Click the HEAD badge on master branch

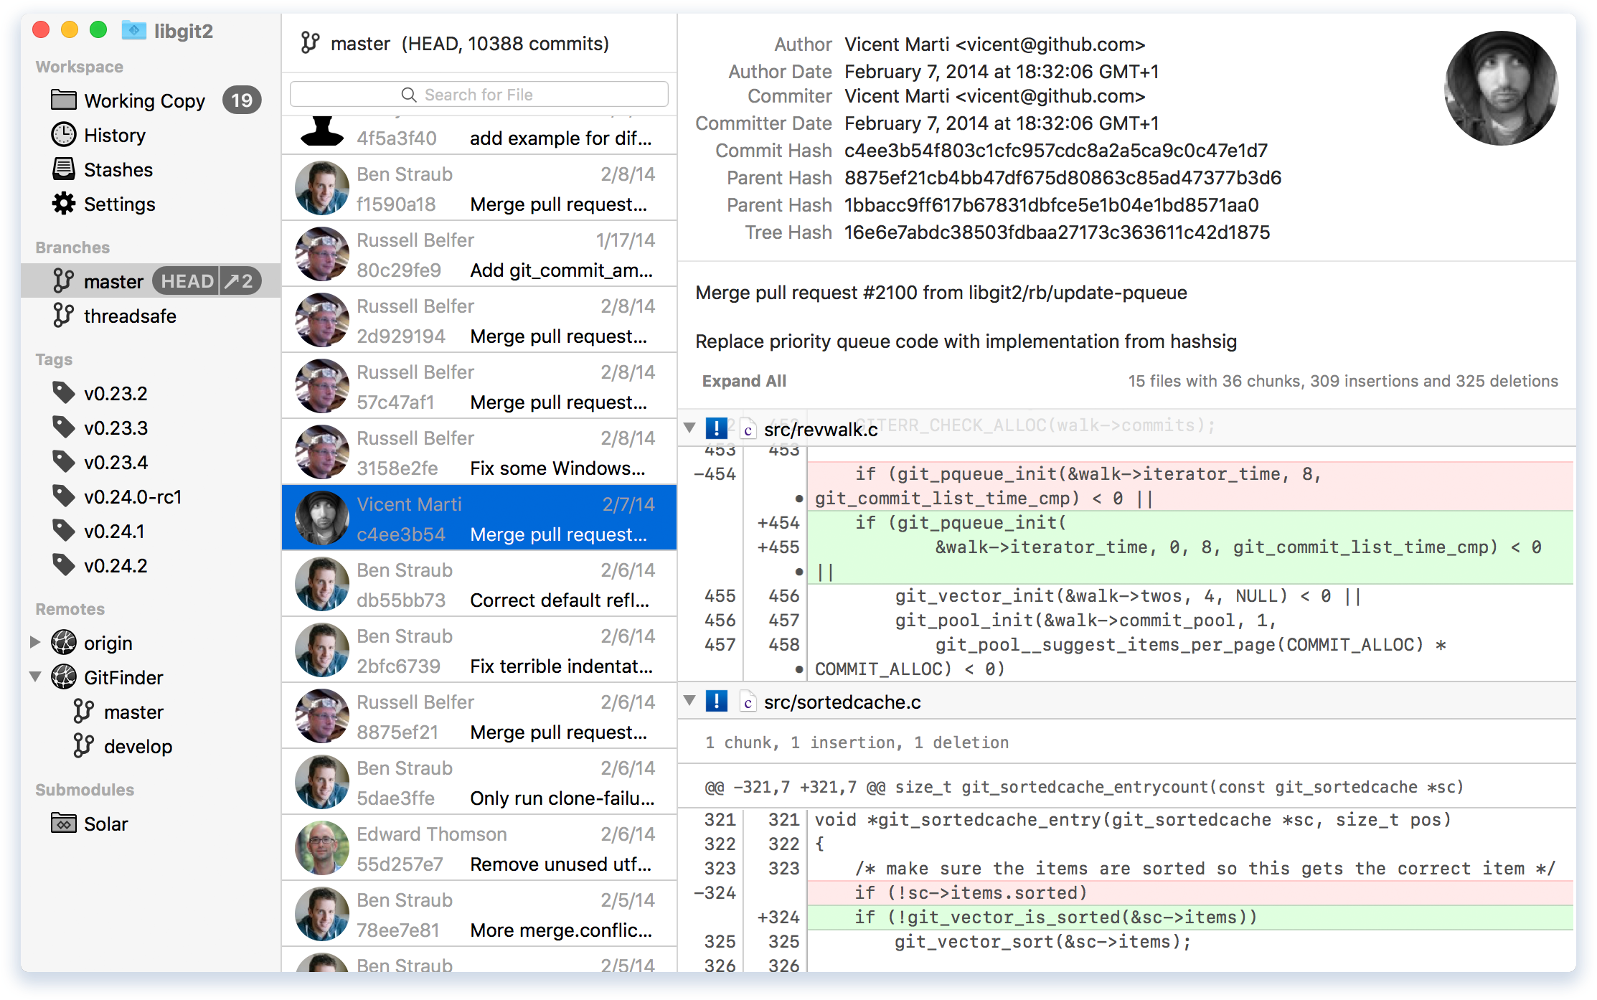point(187,281)
